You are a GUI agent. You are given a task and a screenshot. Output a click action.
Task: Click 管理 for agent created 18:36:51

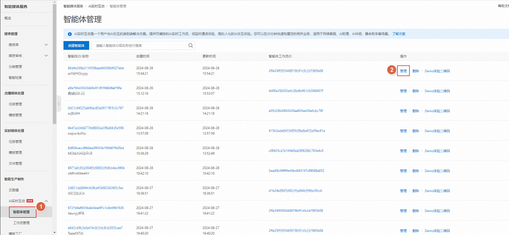click(x=403, y=191)
